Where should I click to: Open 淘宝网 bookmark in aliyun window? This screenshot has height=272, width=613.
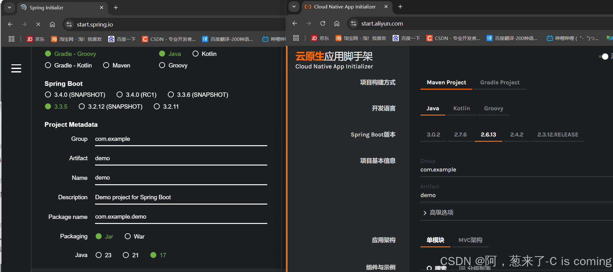(x=361, y=38)
